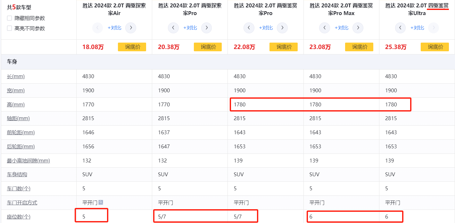The width and height of the screenshot is (455, 223).
Task: Add 鉴赏家Pro Max to comparison via +对比
Action: 341,28
